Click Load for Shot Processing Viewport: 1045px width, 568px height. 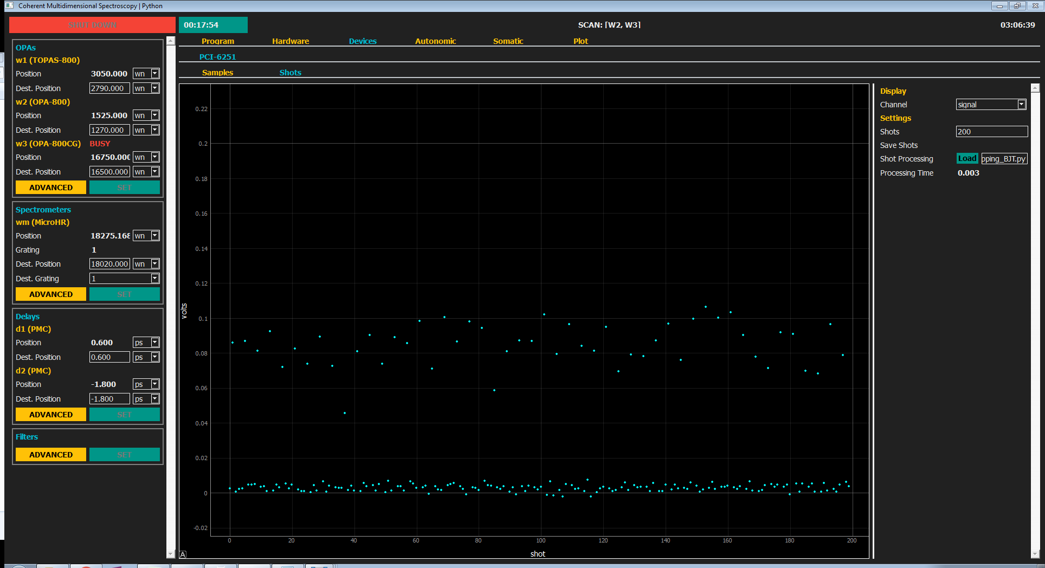tap(967, 159)
